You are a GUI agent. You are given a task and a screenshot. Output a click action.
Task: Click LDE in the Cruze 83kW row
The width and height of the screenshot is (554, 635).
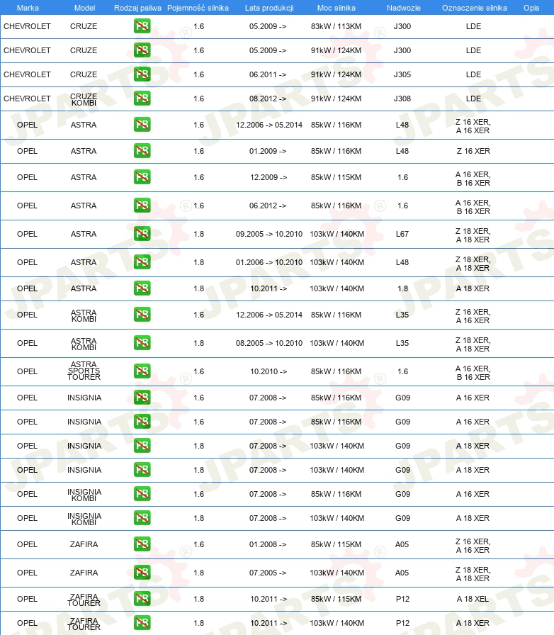click(473, 26)
